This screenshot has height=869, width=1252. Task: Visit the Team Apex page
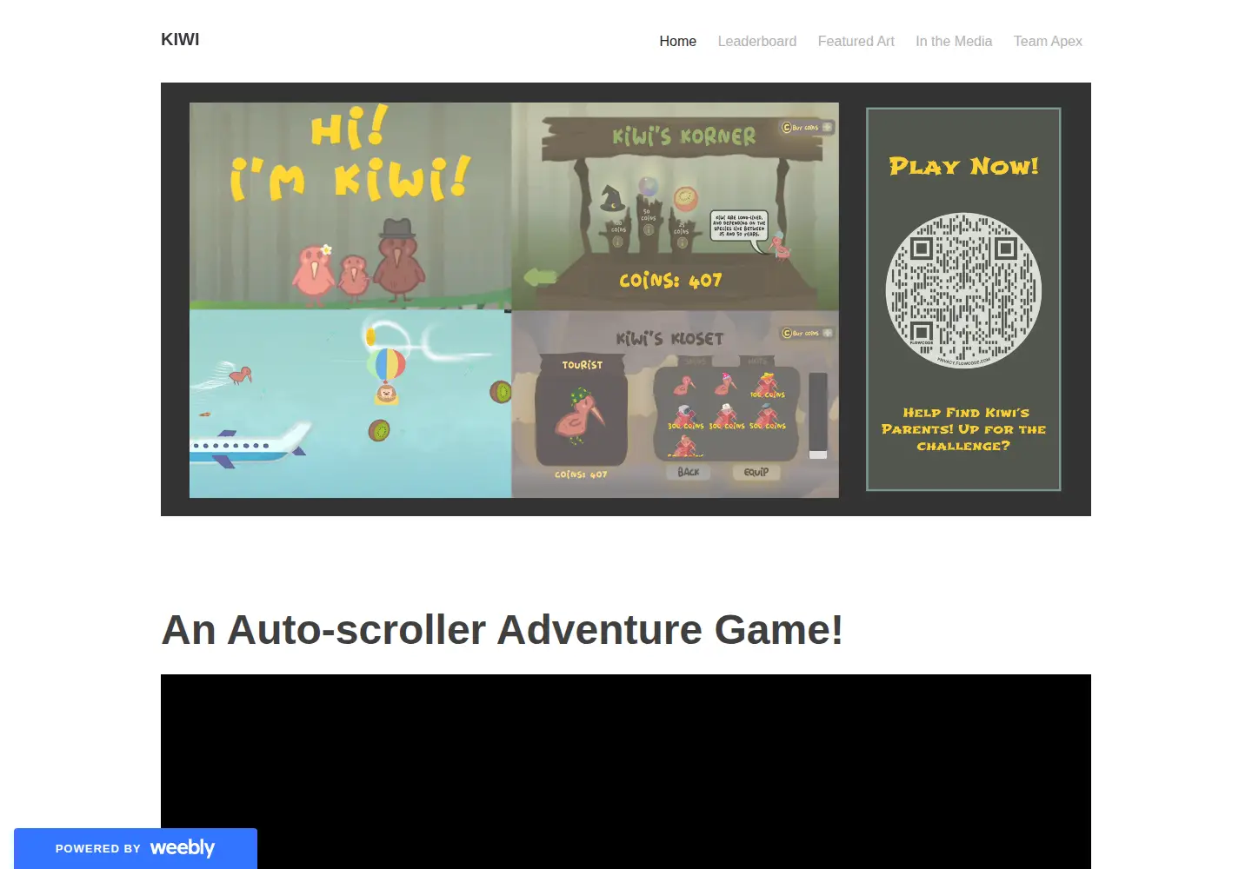(1048, 41)
